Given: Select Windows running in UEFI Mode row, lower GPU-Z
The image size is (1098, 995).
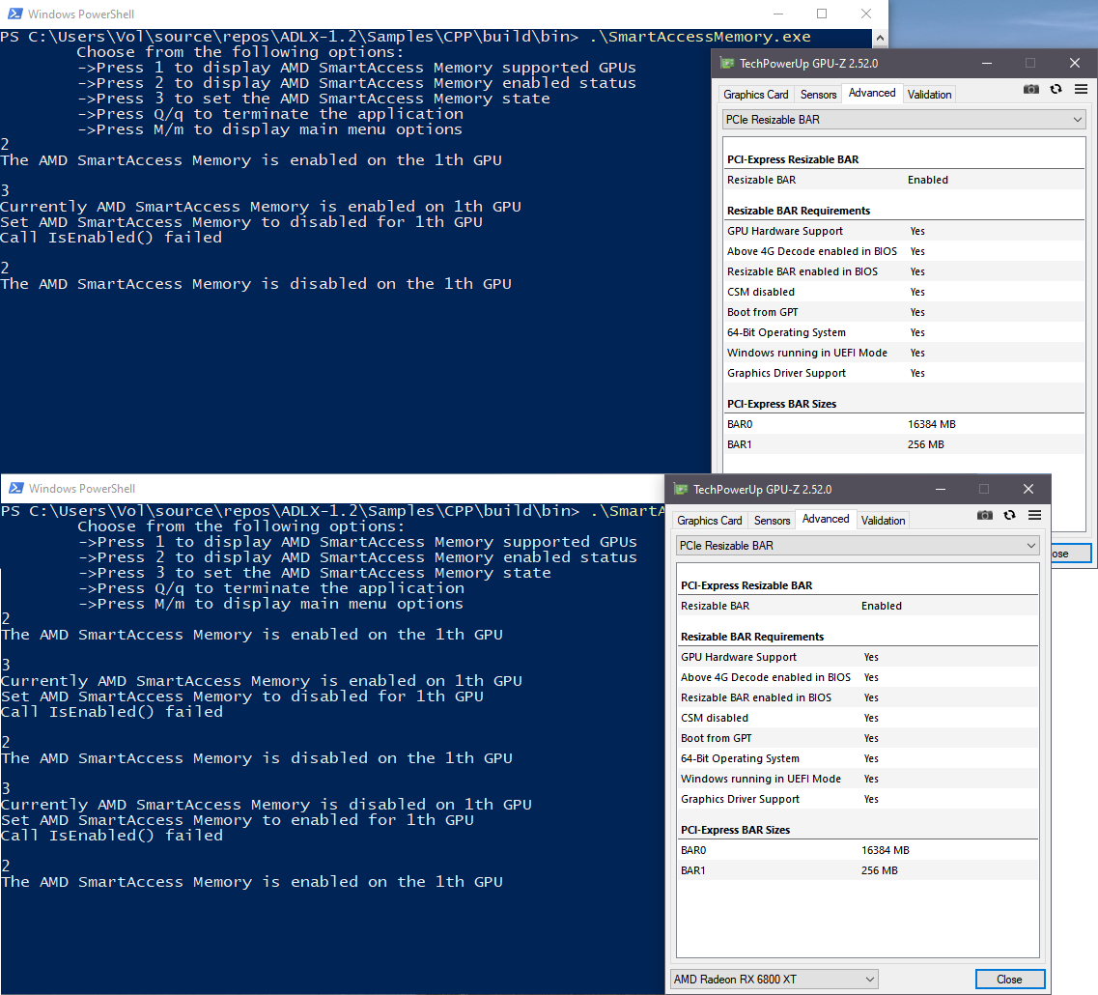Looking at the screenshot, I should click(858, 779).
